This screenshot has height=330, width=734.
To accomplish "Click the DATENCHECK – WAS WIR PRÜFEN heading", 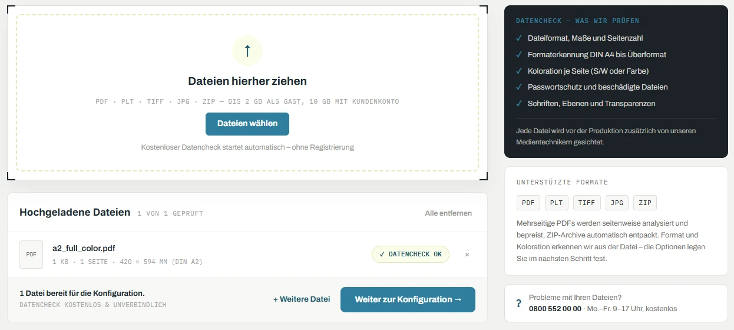I will 578,21.
